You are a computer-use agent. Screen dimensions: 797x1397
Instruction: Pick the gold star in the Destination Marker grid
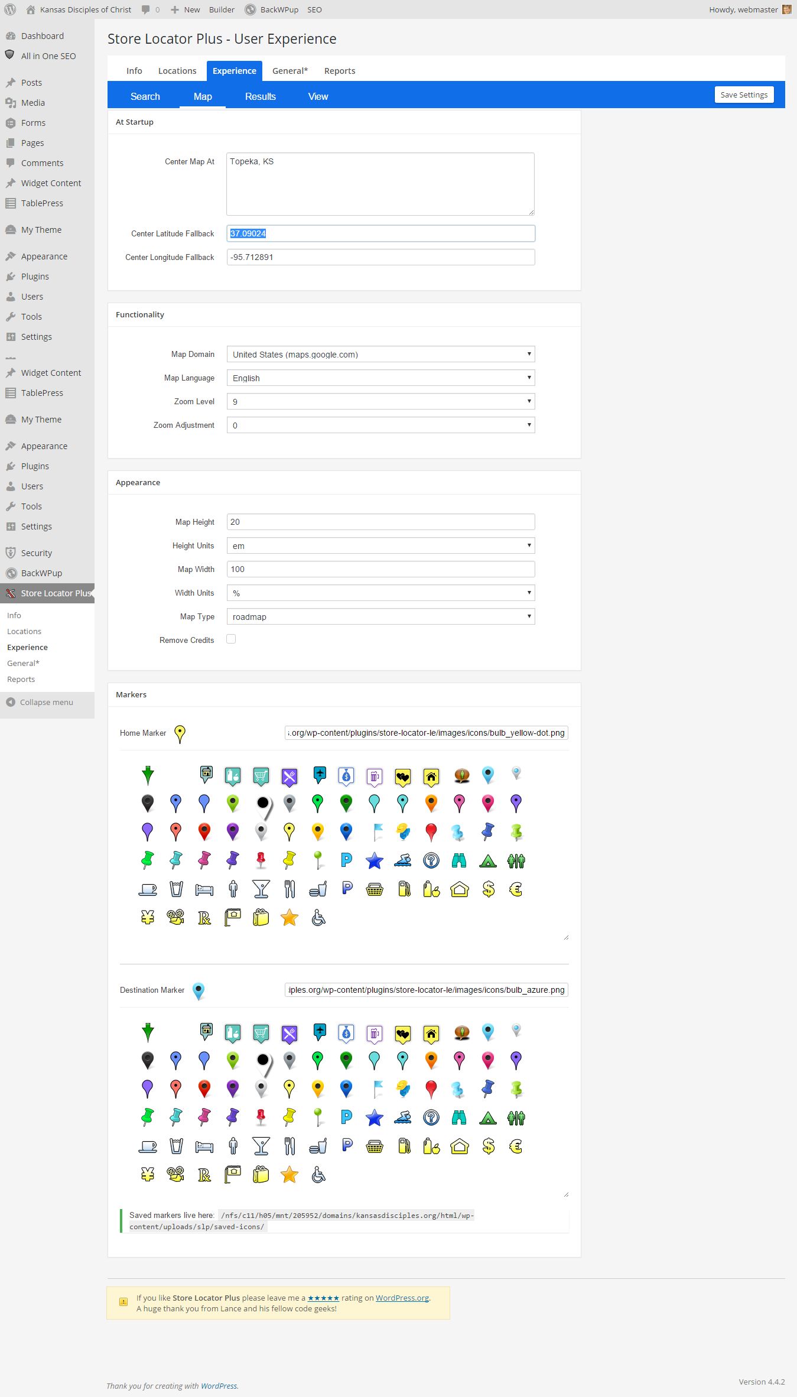289,1174
